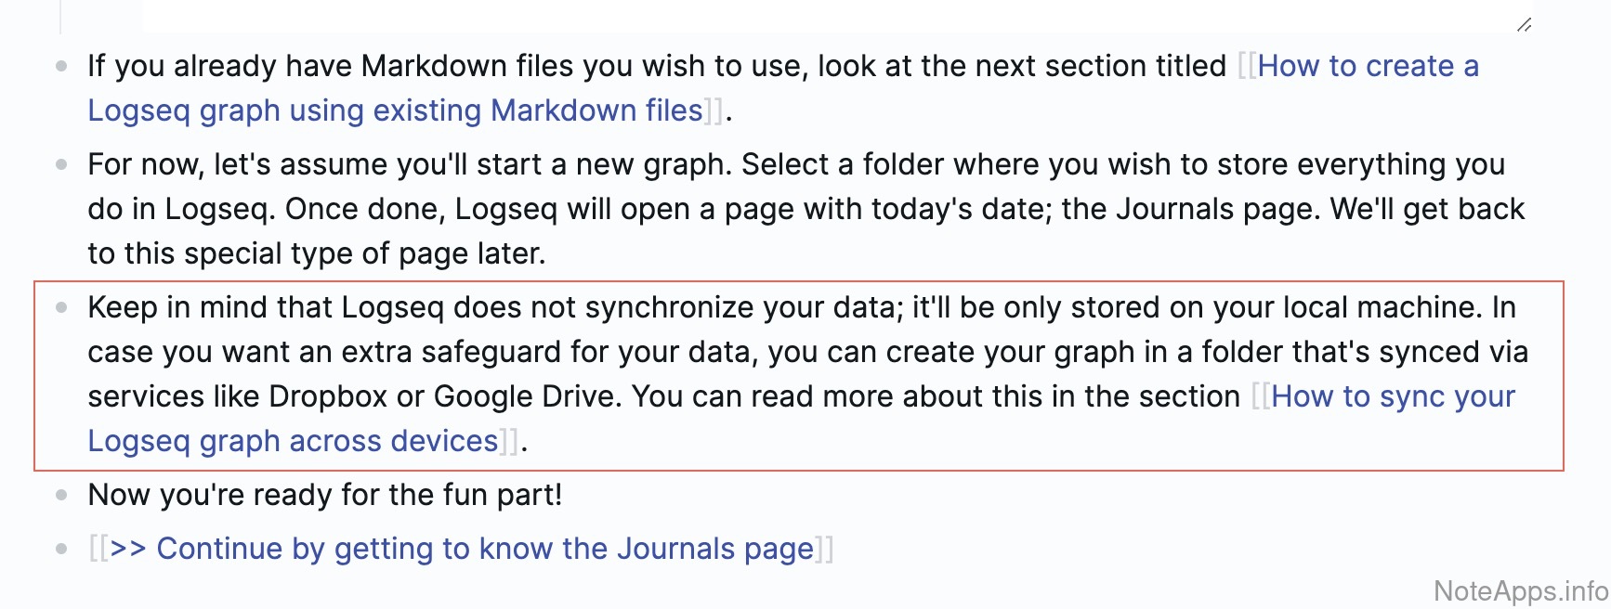Click bullet next to "Now you're ready"
This screenshot has height=609, width=1611.
tap(61, 495)
